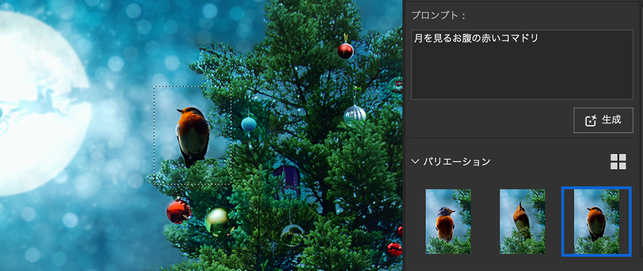Click the Generate (生成) button
This screenshot has height=271, width=643.
pyautogui.click(x=603, y=120)
